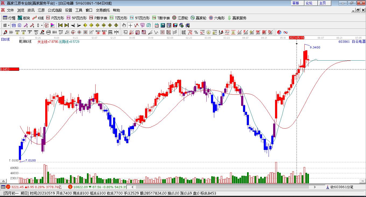Open the 板块 sector view
This screenshot has width=366, height=197.
point(24,18)
